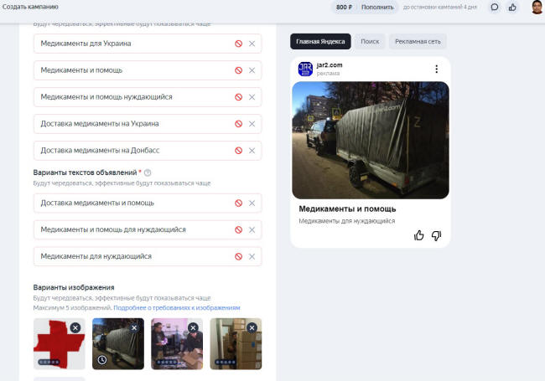Remove the stacked boxes image thumbnail

tap(252, 327)
